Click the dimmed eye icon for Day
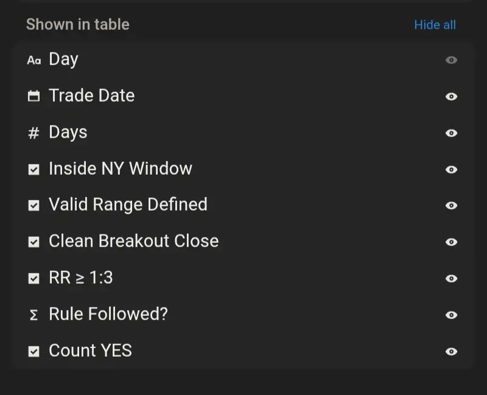 451,60
